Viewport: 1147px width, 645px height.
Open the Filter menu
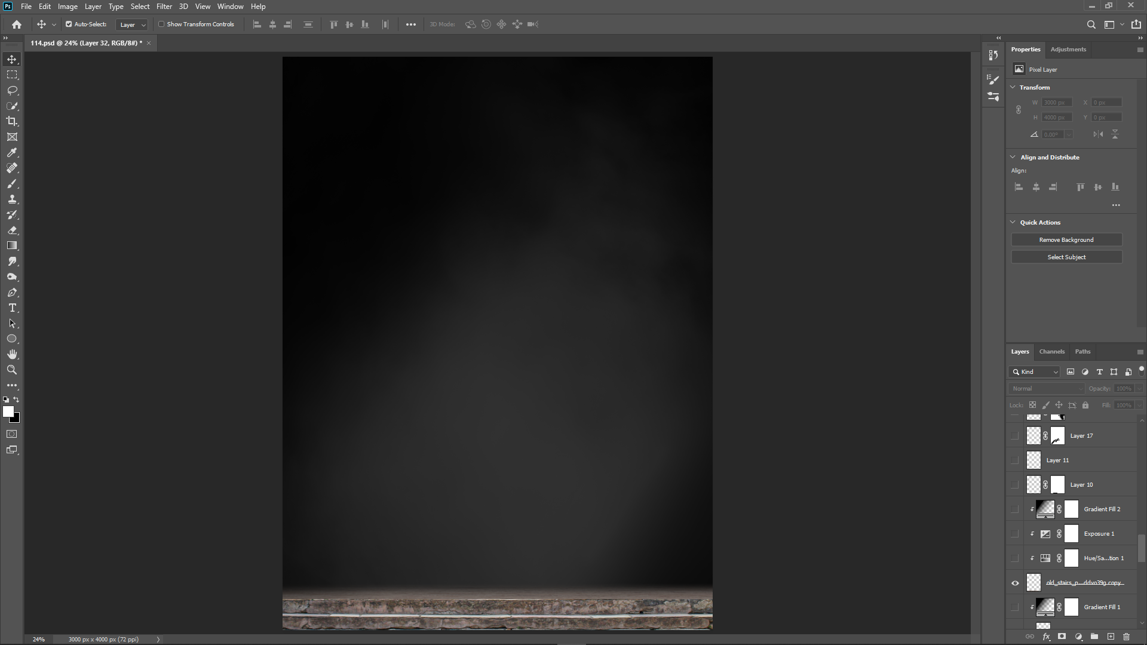[164, 7]
